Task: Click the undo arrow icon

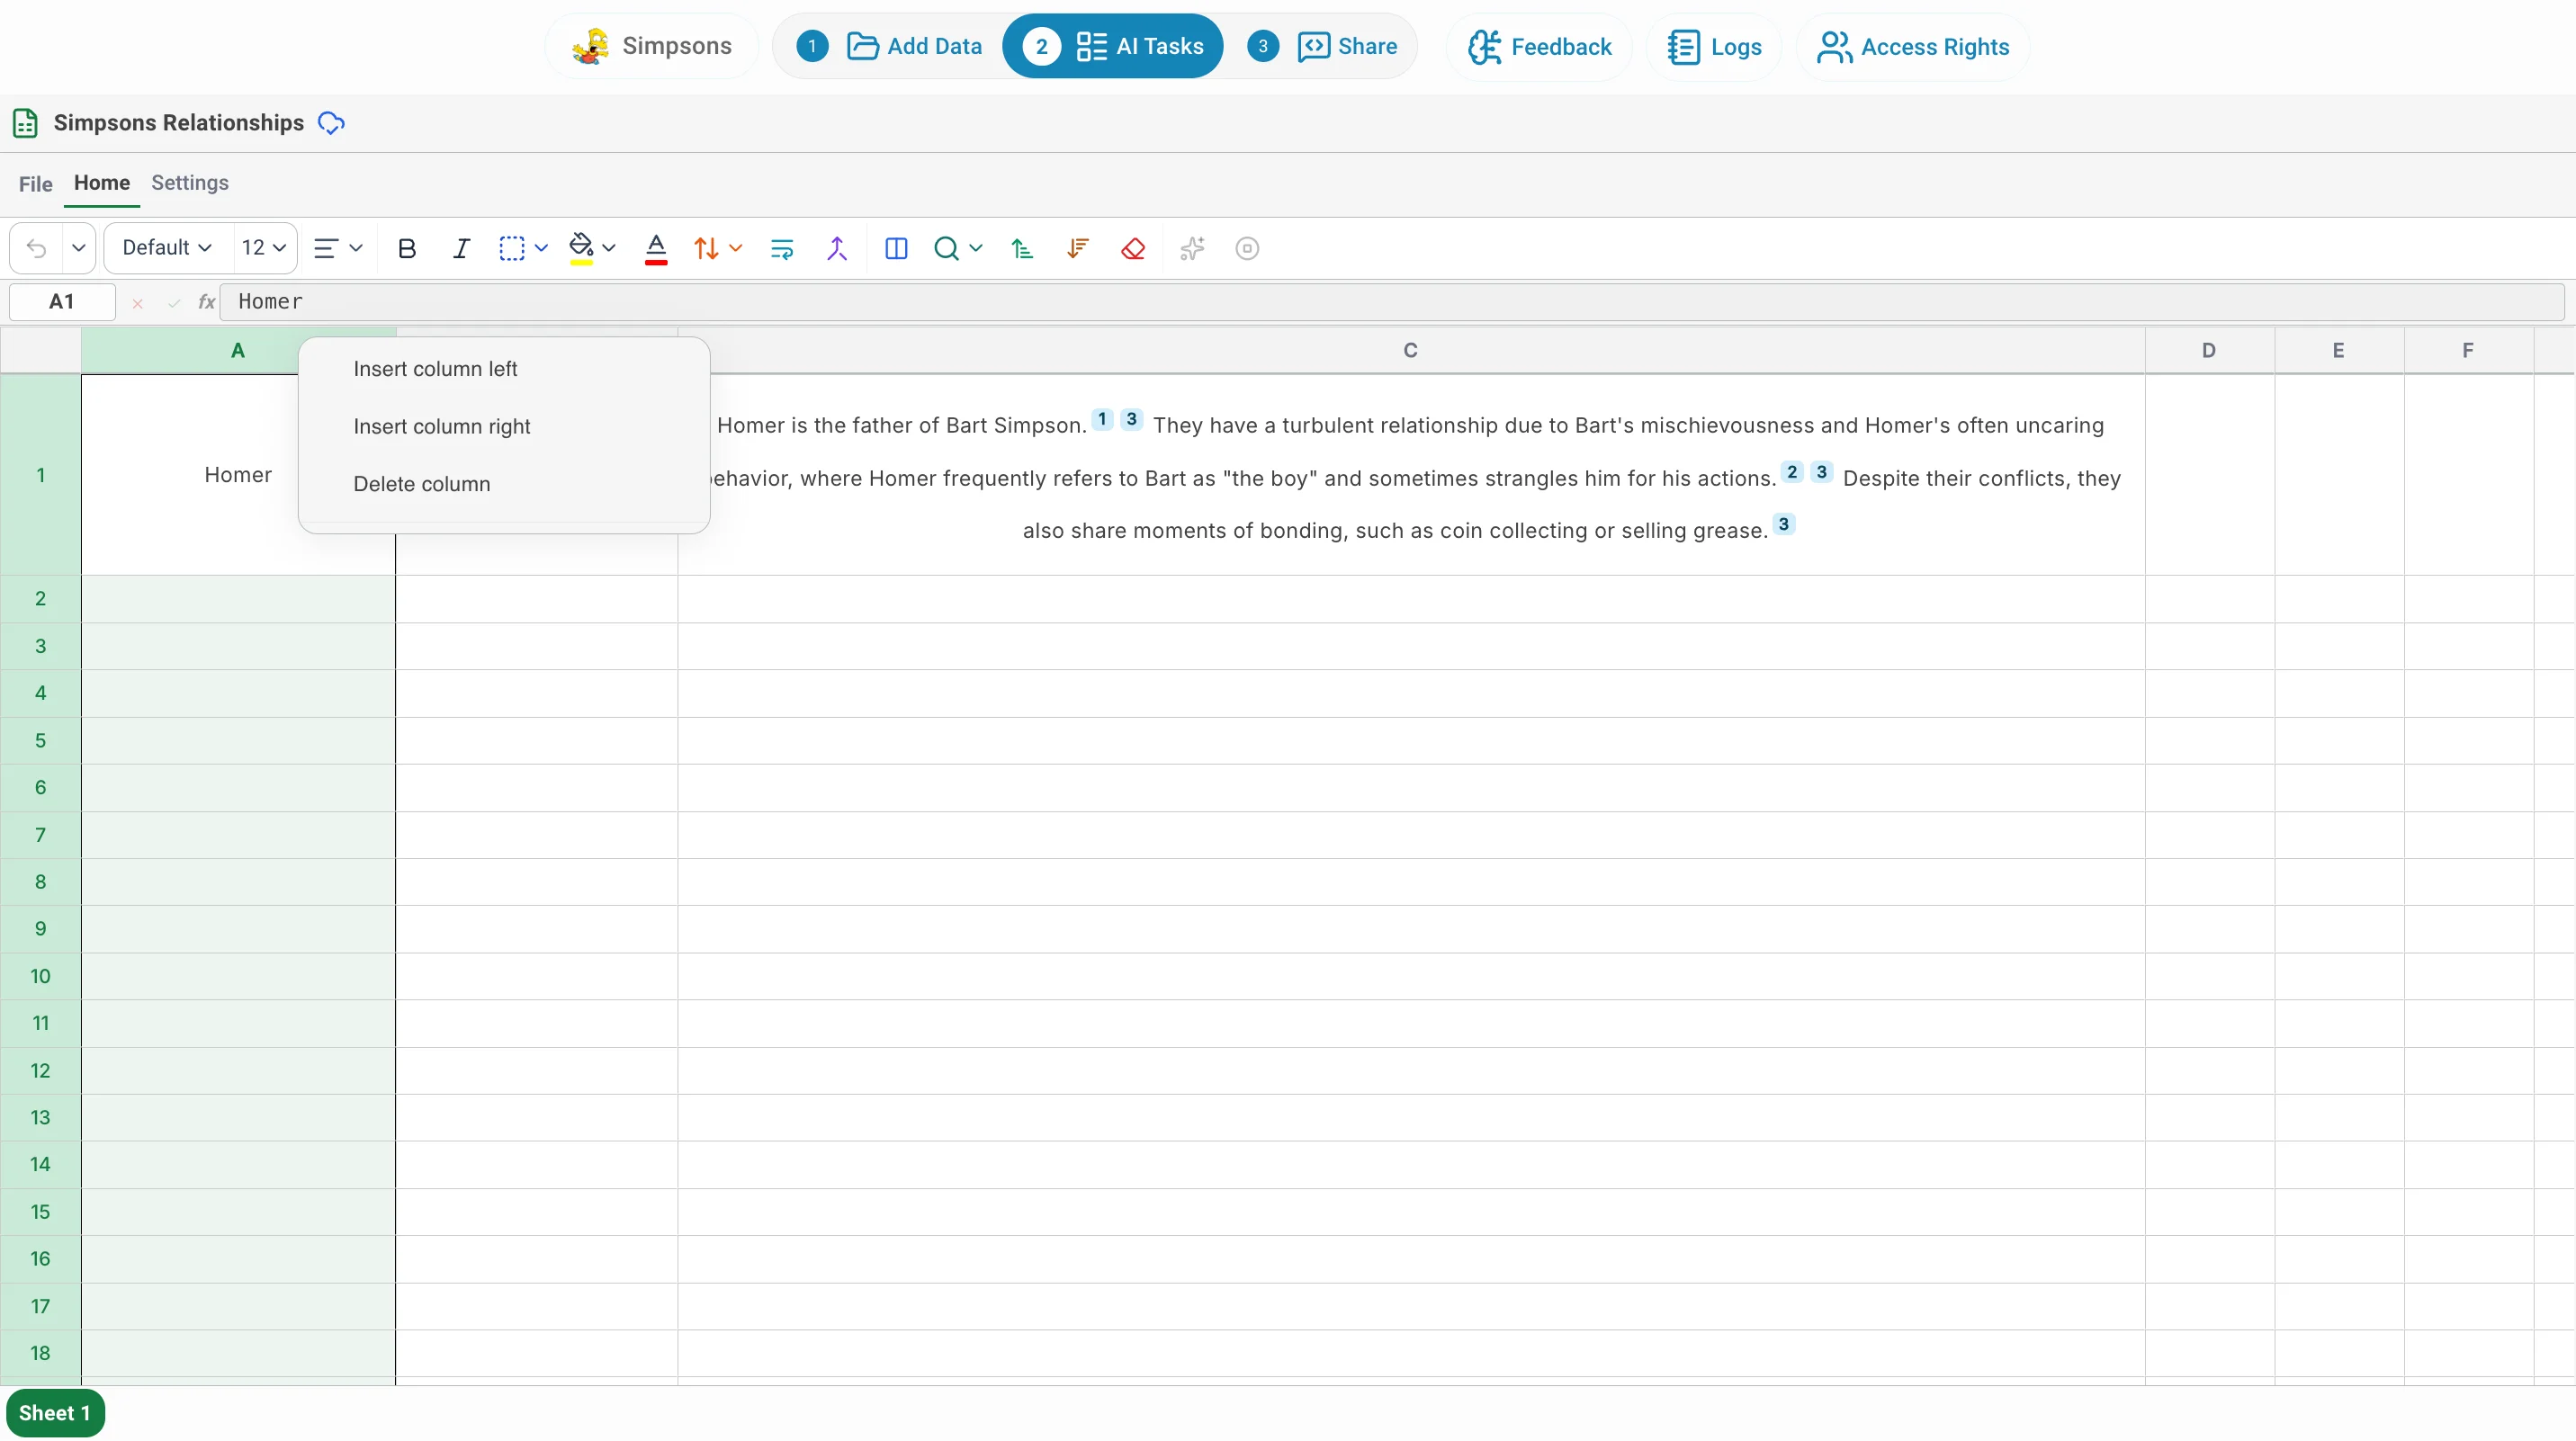Action: pos(37,248)
